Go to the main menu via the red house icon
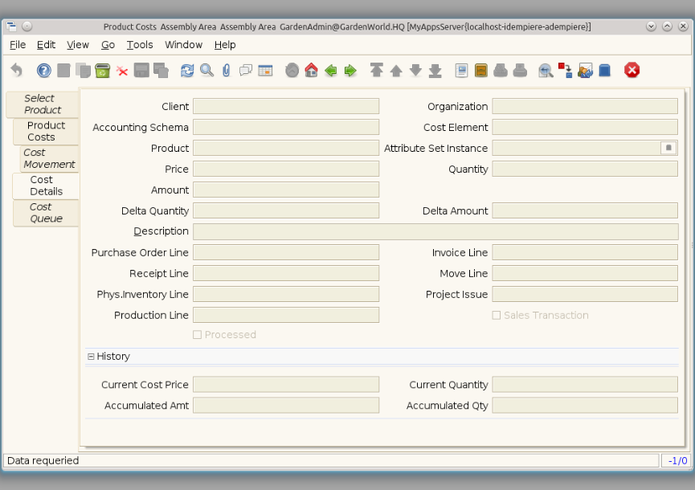The width and height of the screenshot is (695, 490). coord(311,70)
